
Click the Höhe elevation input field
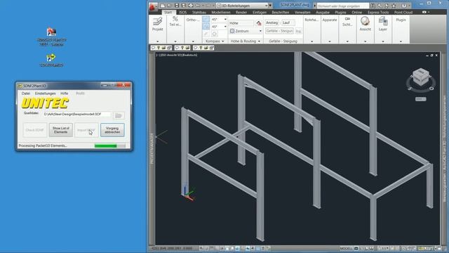point(241,23)
